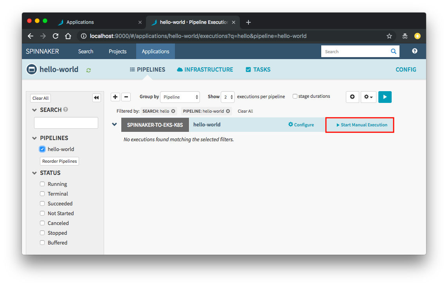Click the blue play execution button
448x286 pixels.
[x=385, y=97]
